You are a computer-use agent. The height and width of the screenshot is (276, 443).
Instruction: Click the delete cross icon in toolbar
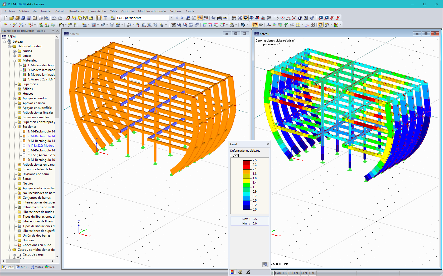[x=294, y=18]
